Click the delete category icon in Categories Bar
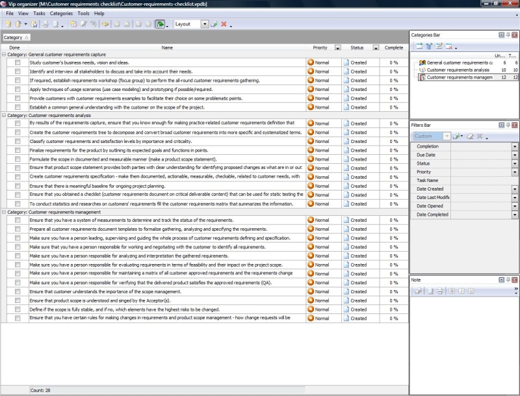This screenshot has width=520, height=396. click(x=448, y=46)
